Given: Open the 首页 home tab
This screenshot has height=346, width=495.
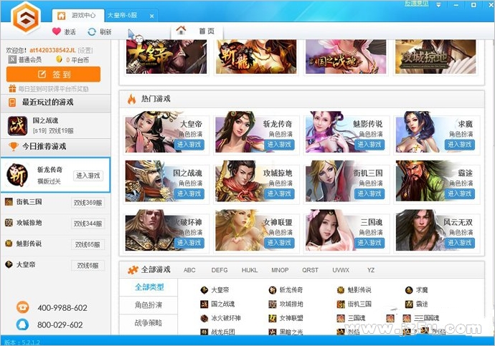Looking at the screenshot, I should tap(197, 31).
